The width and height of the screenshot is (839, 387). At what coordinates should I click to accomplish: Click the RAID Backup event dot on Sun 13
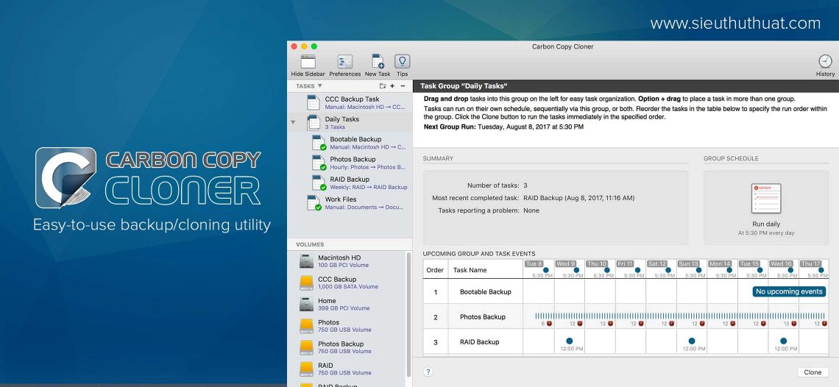tap(692, 341)
